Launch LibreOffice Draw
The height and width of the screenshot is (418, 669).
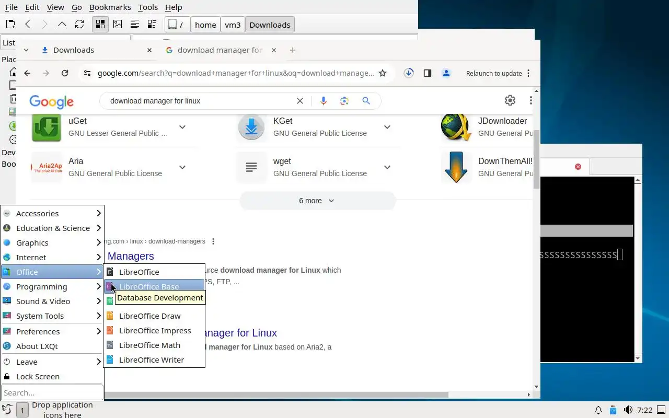coord(154,316)
